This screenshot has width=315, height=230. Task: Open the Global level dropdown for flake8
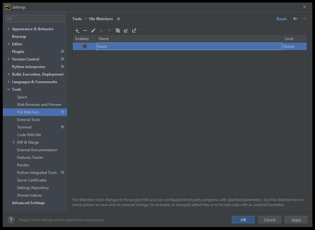coord(294,47)
